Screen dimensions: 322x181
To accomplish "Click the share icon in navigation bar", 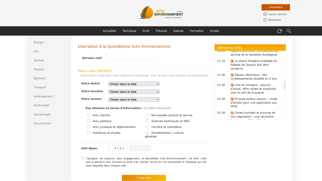I will pyautogui.click(x=280, y=31).
